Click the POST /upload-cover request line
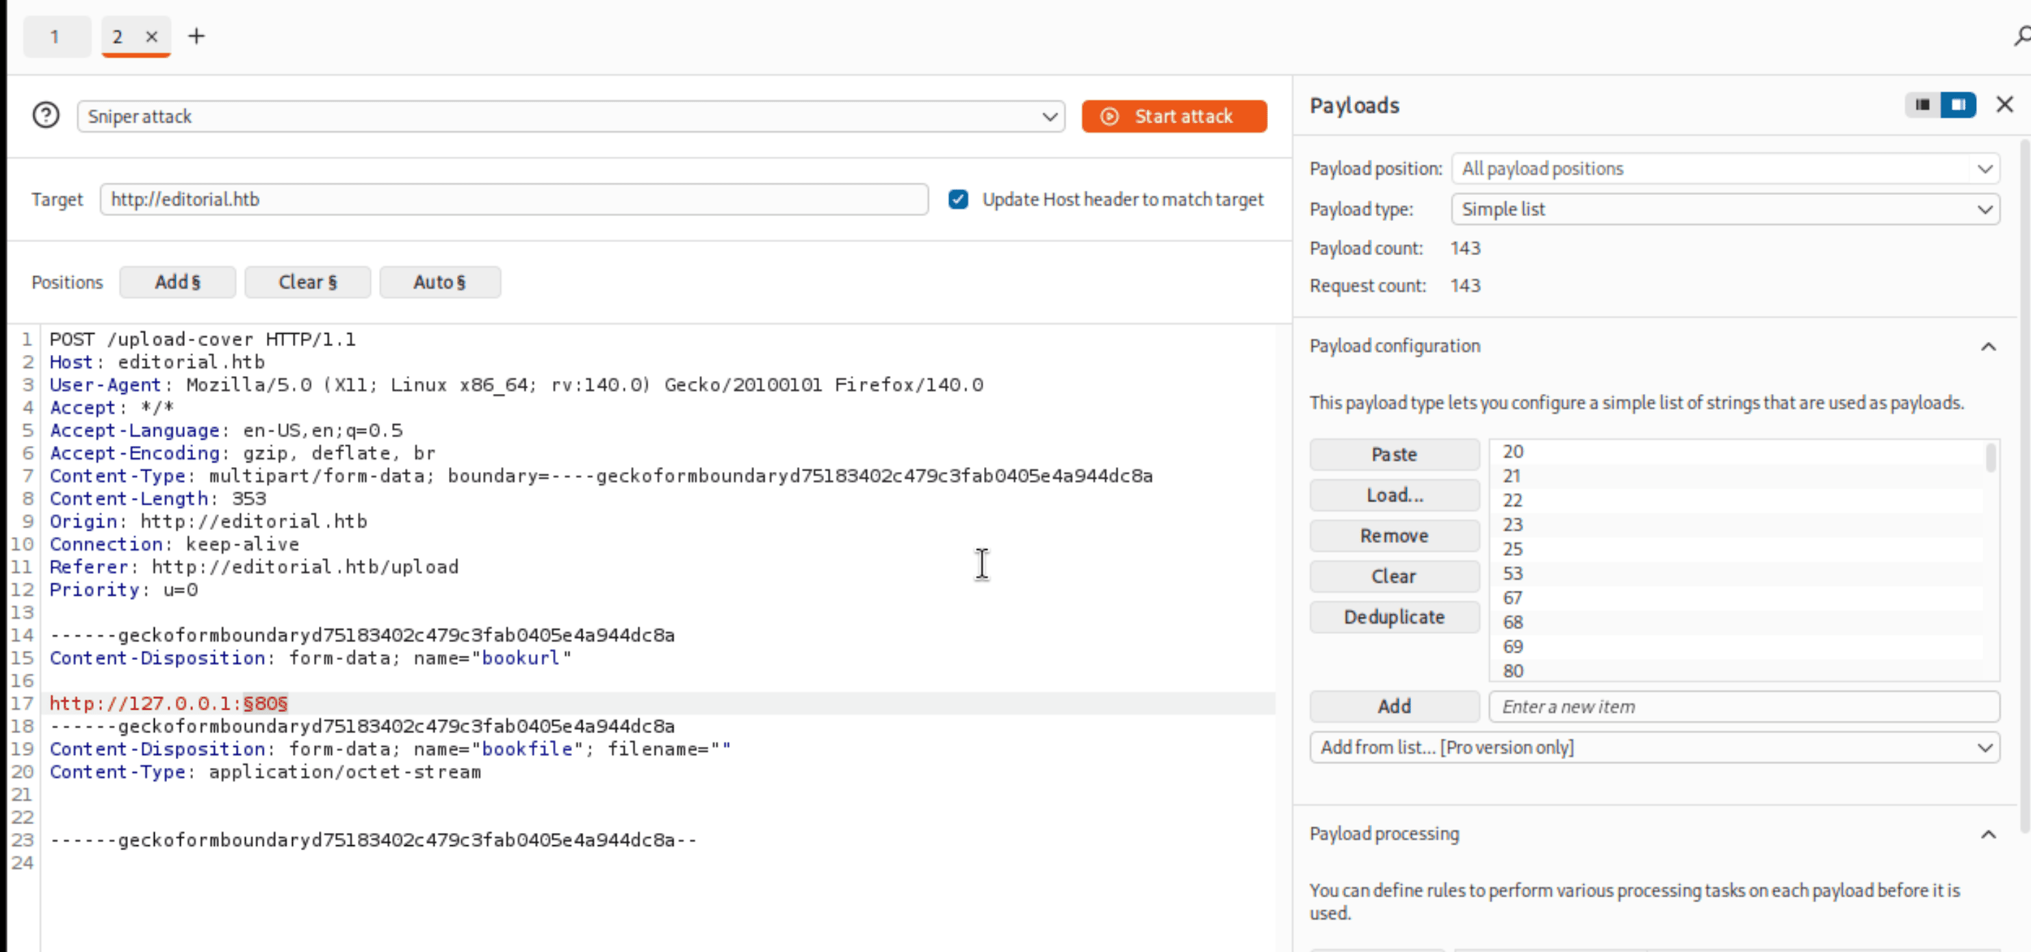This screenshot has width=2031, height=952. tap(203, 340)
